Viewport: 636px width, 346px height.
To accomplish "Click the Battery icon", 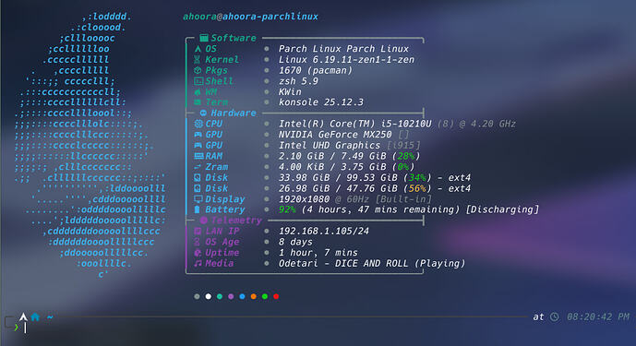I will click(x=197, y=209).
